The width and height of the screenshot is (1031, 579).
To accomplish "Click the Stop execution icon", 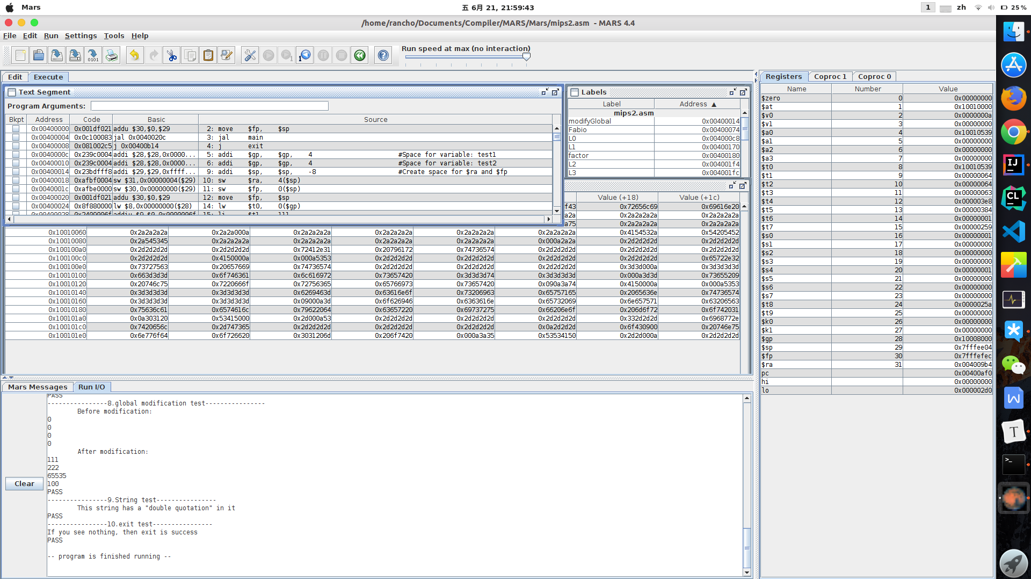I will [342, 55].
